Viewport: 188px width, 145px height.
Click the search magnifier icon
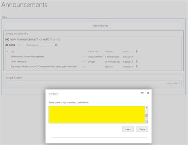coord(56,45)
